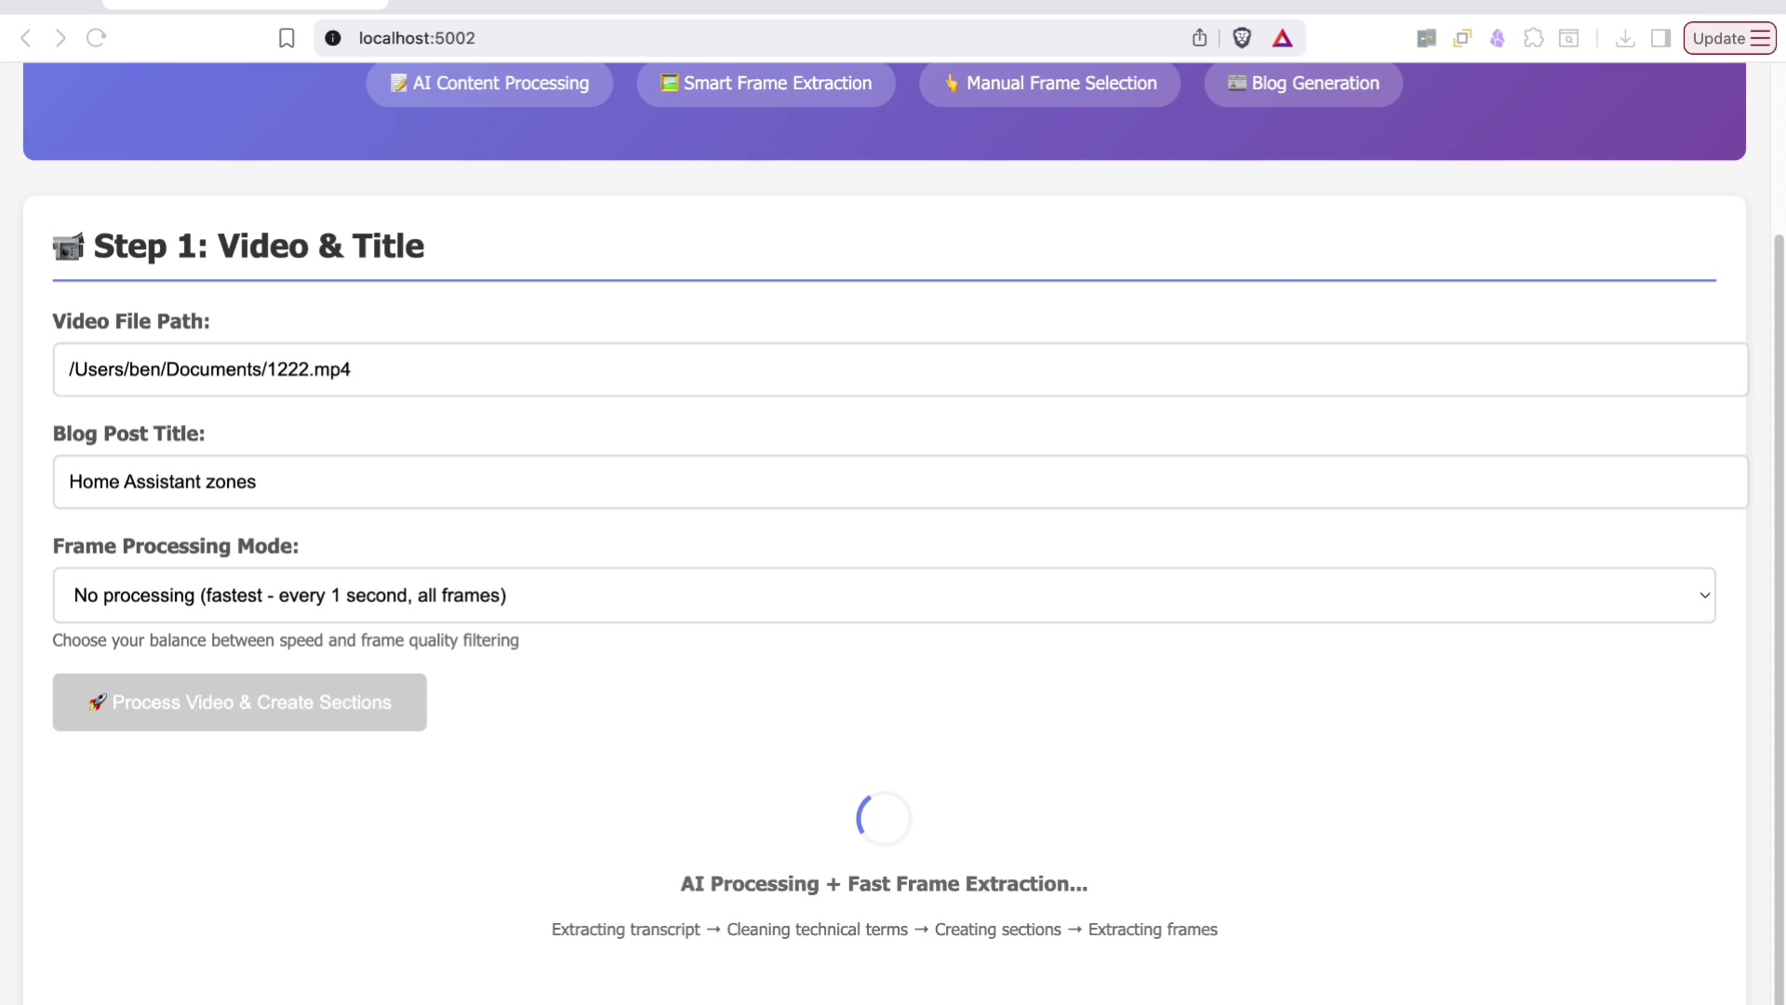View site information for localhost
The height and width of the screenshot is (1005, 1786).
[332, 38]
